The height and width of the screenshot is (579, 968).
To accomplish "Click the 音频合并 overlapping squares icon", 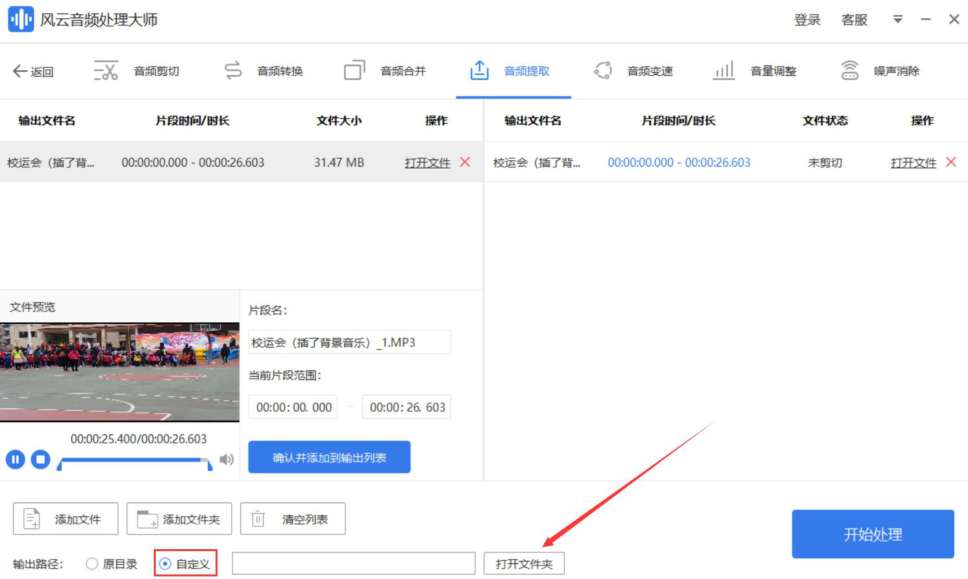I will [x=354, y=70].
